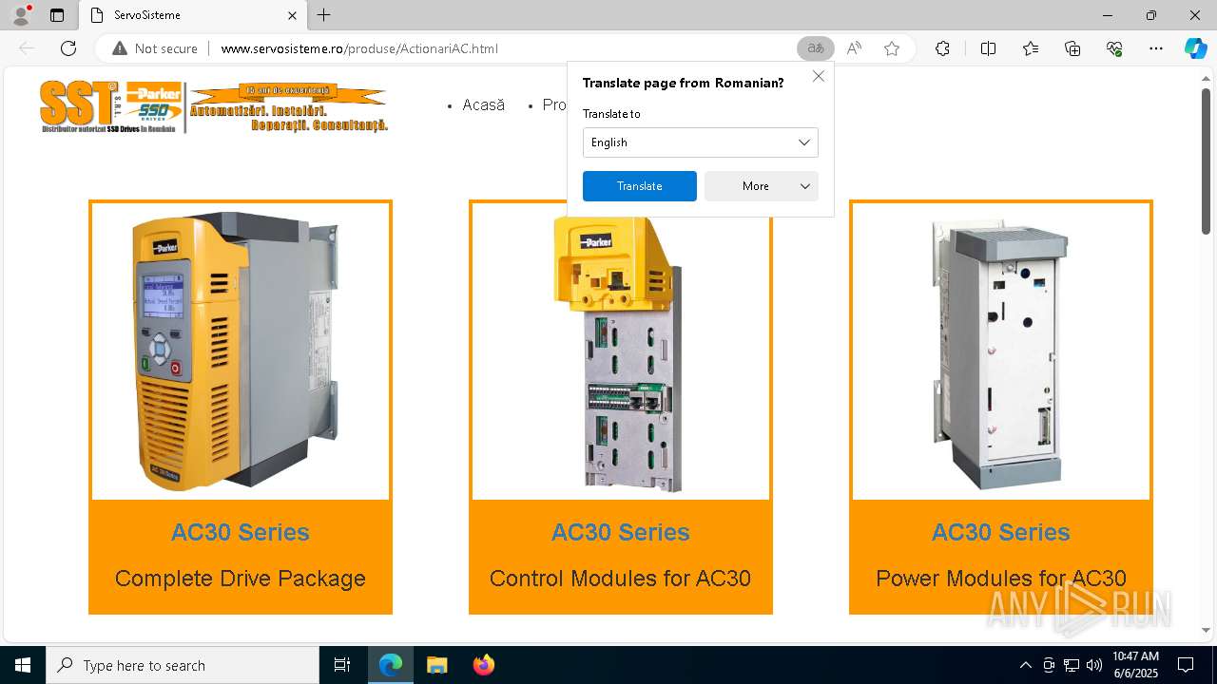This screenshot has width=1217, height=684.
Task: Open the Windows Start menu
Action: (23, 665)
